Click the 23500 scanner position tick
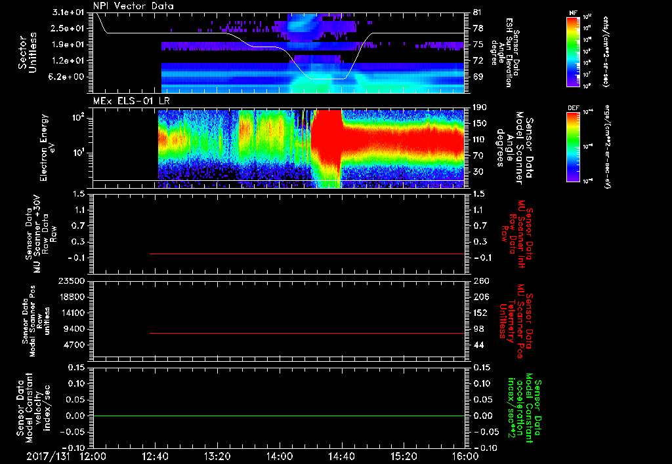Screen dimensions: 672x464 click(x=71, y=281)
